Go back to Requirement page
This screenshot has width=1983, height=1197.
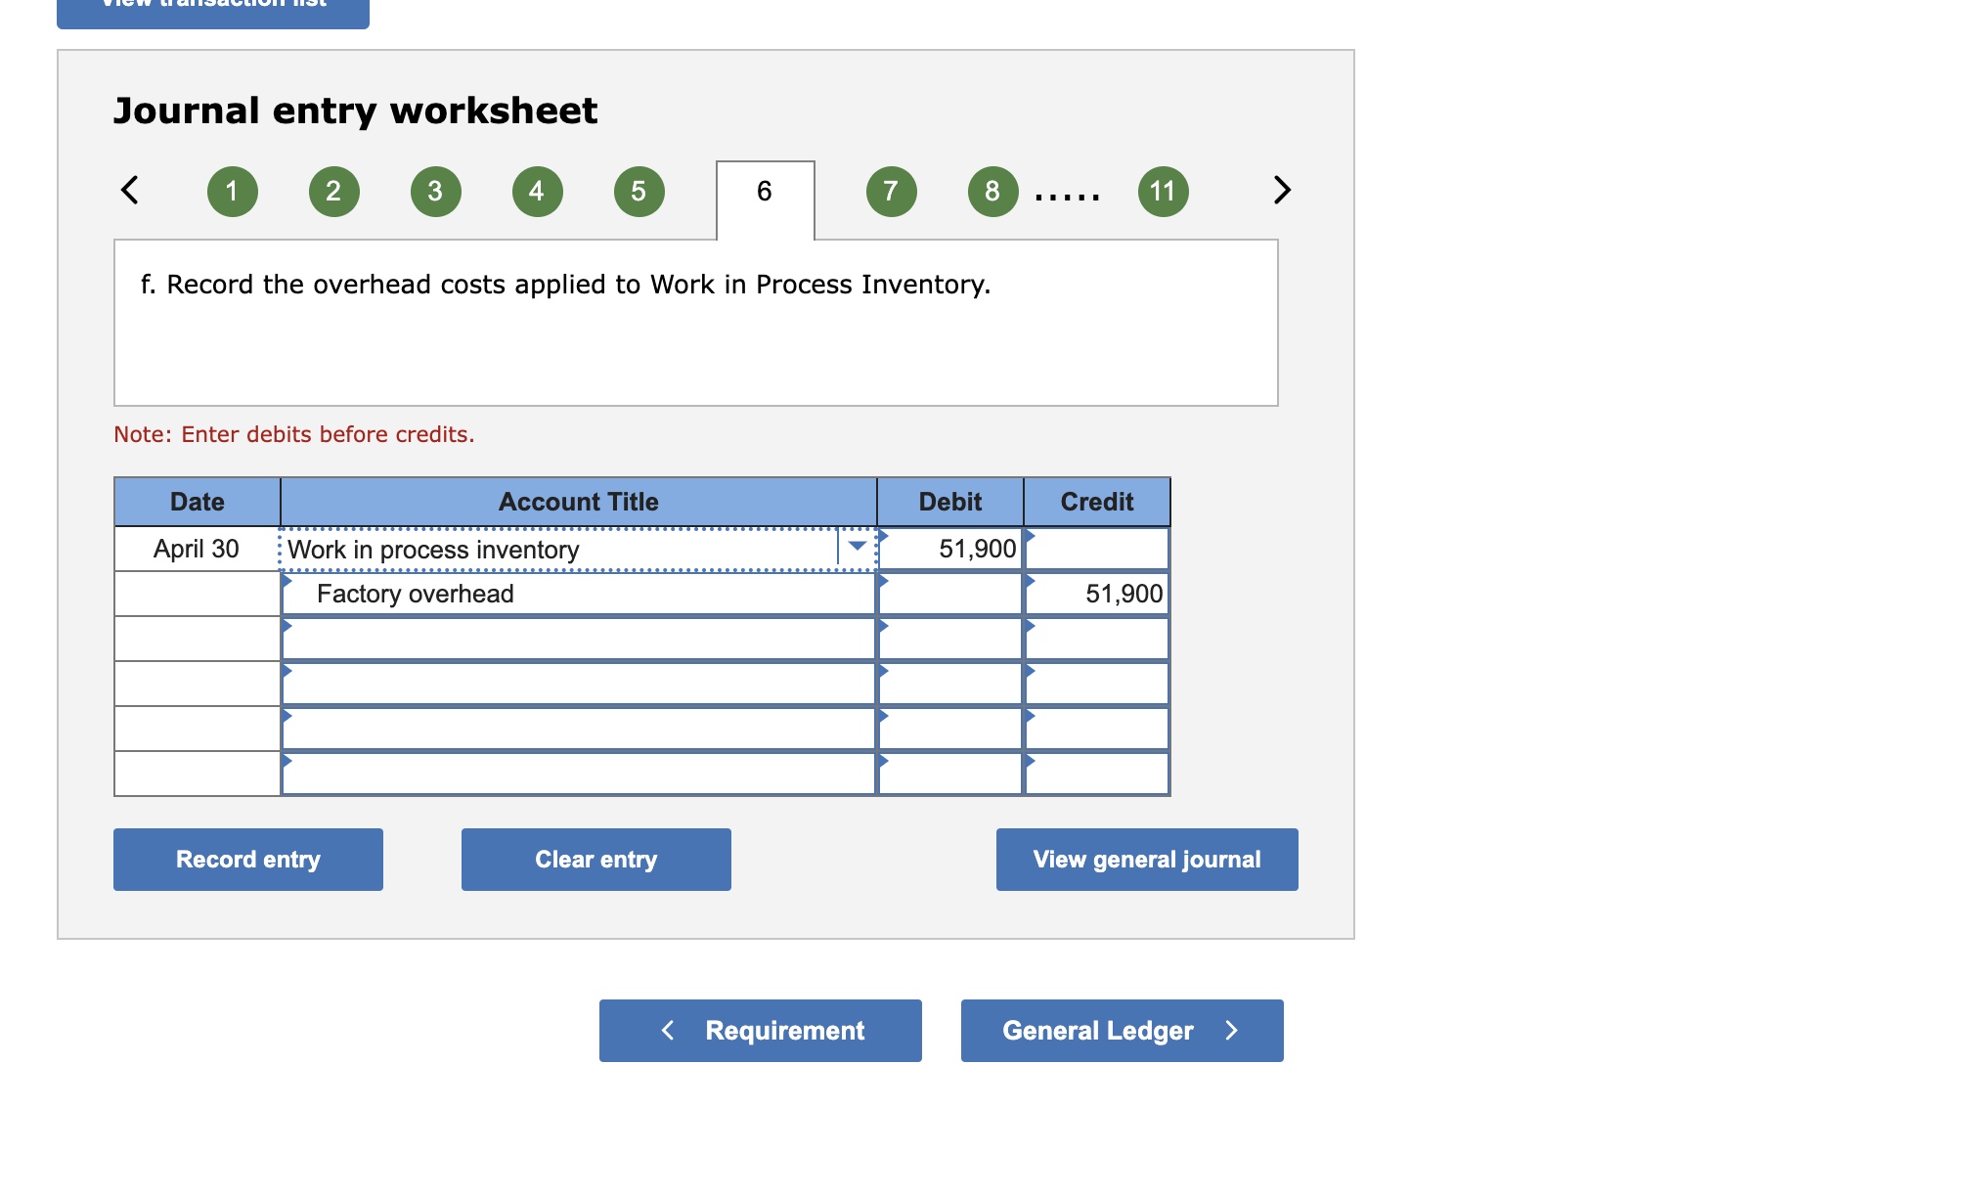pyautogui.click(x=760, y=1030)
